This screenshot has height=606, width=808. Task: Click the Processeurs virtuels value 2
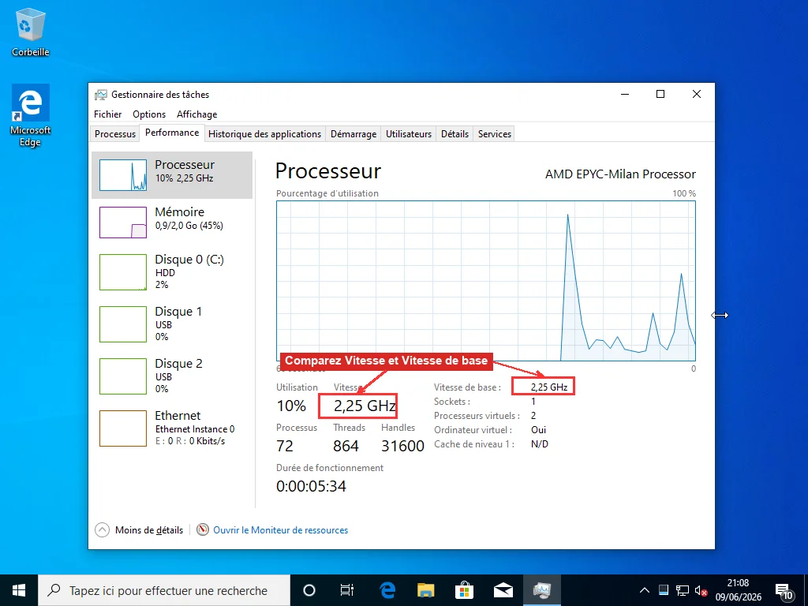click(533, 415)
